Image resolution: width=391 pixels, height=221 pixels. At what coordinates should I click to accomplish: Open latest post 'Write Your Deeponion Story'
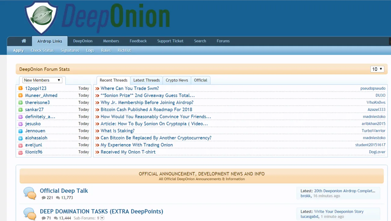[x=339, y=212]
